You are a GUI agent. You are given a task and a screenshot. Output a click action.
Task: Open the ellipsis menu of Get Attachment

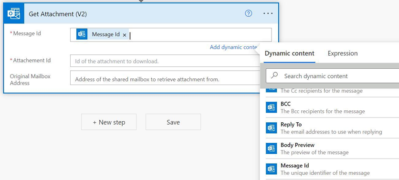coord(268,14)
